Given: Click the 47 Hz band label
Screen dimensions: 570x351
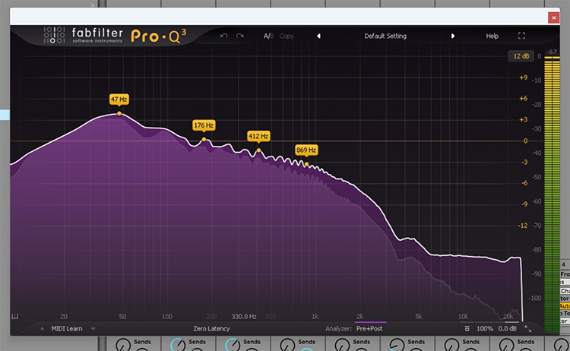Looking at the screenshot, I should click(119, 100).
